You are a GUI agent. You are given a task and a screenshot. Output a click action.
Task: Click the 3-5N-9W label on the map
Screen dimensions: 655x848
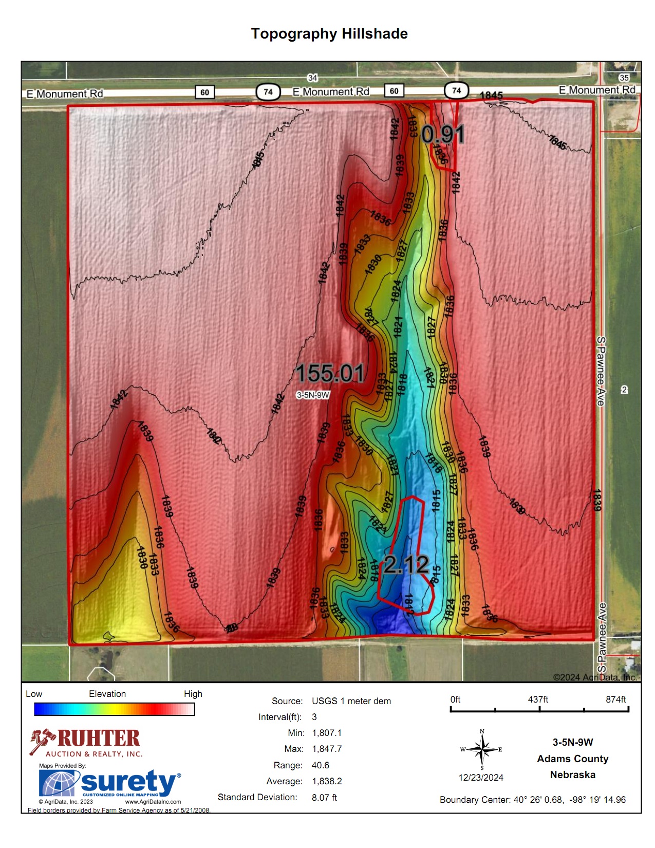pyautogui.click(x=313, y=395)
